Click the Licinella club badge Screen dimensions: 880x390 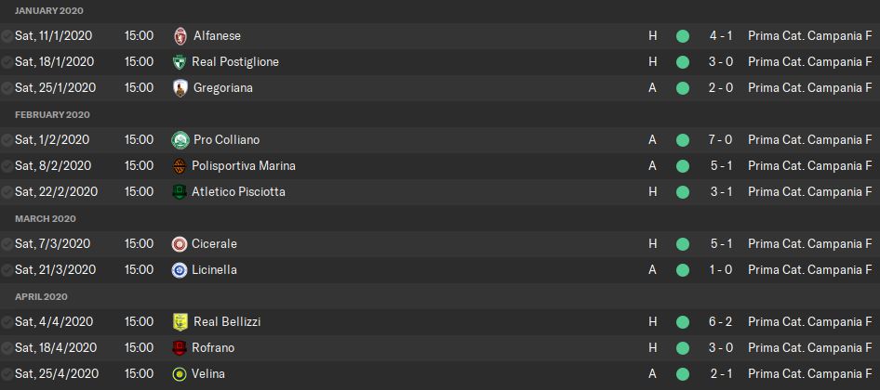(x=180, y=270)
